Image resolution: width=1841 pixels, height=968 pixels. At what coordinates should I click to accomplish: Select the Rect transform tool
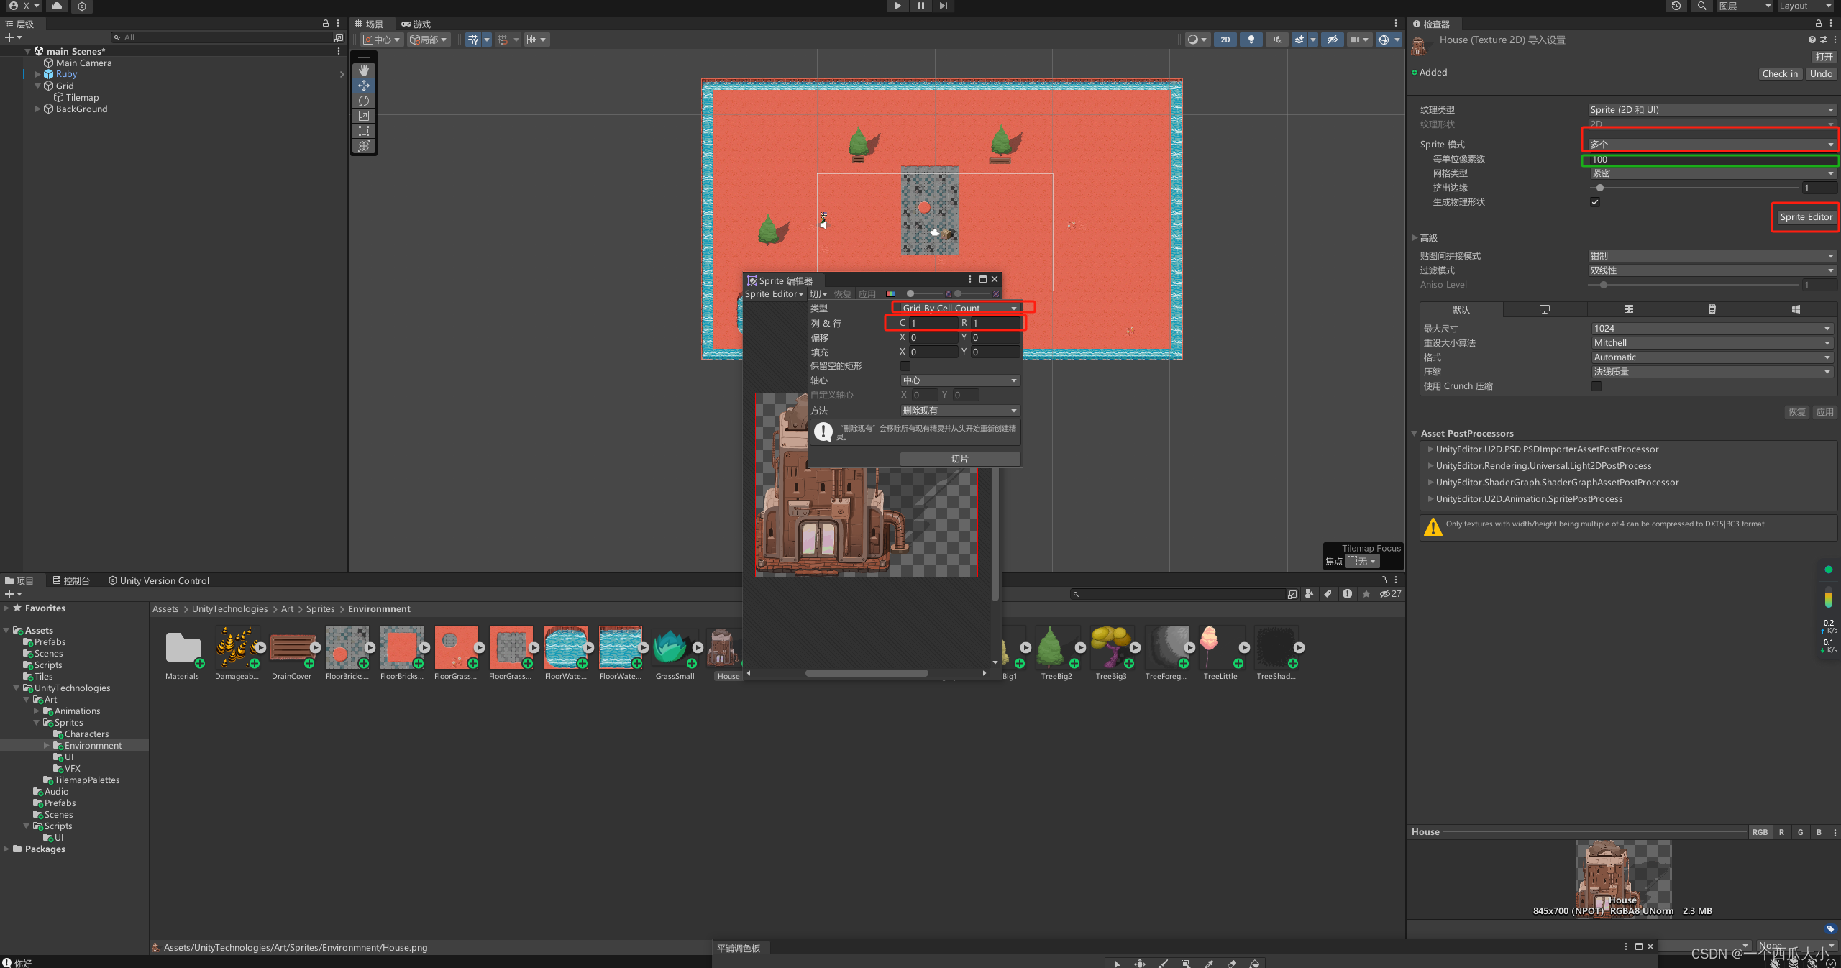(x=364, y=131)
